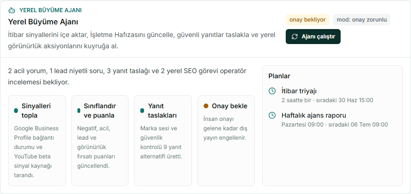The image size is (411, 194).
Task: Run the agent with Ajanı çalıştır
Action: (x=313, y=37)
